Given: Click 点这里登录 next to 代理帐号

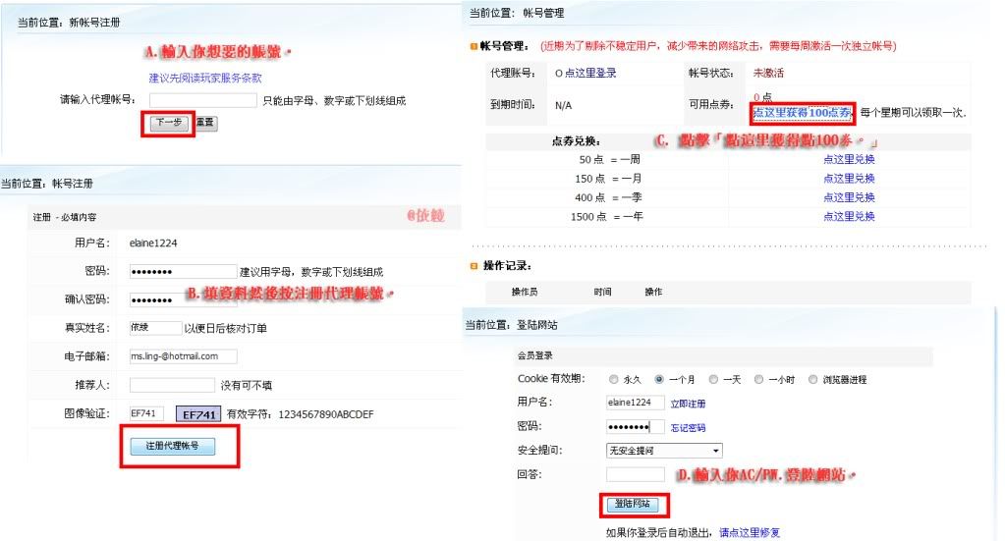Looking at the screenshot, I should (591, 74).
